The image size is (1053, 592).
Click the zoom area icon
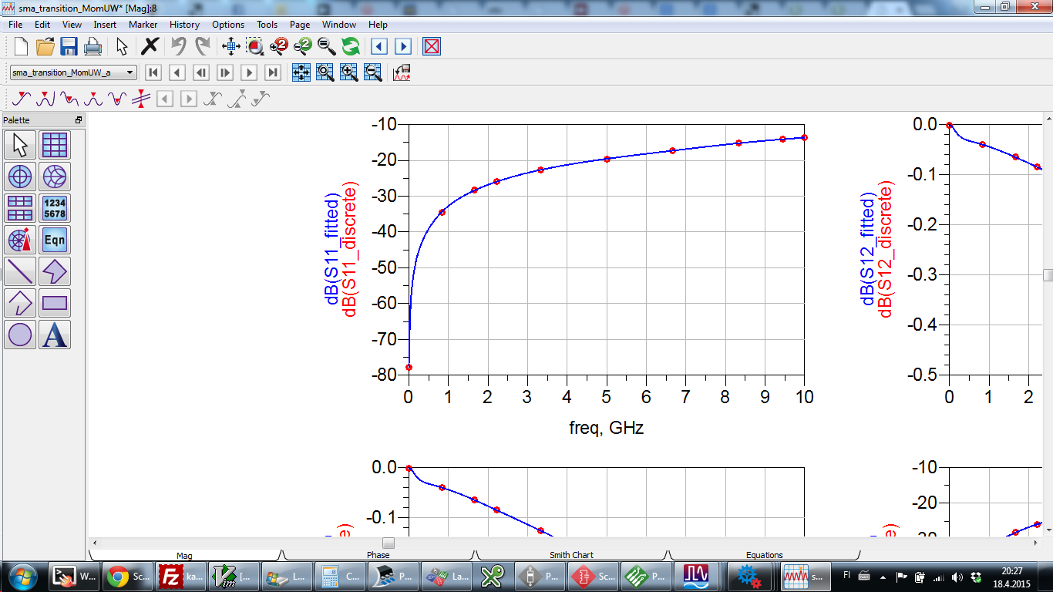pyautogui.click(x=255, y=46)
